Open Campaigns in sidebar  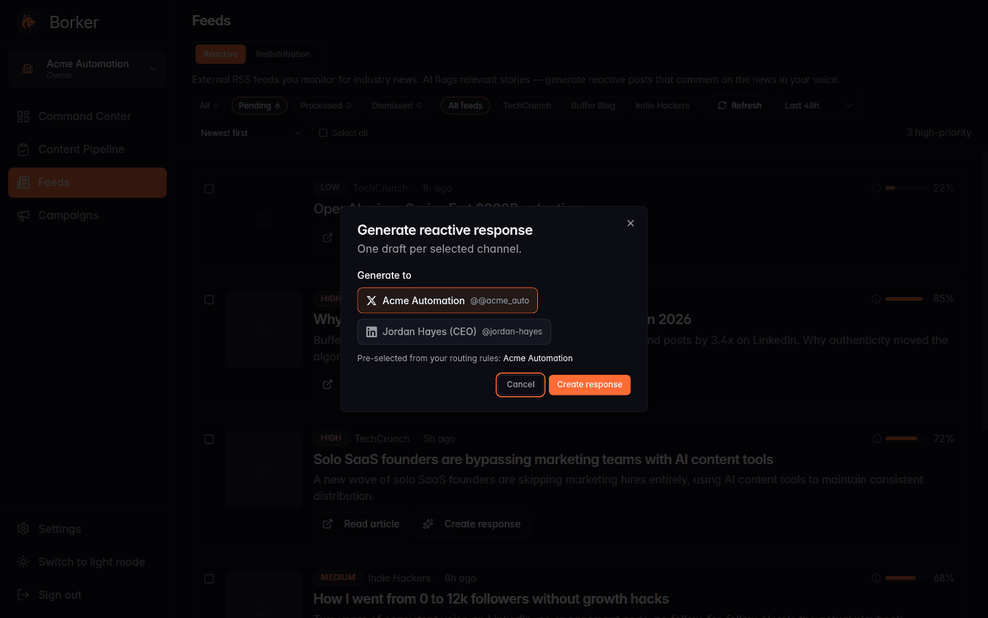pyautogui.click(x=88, y=216)
